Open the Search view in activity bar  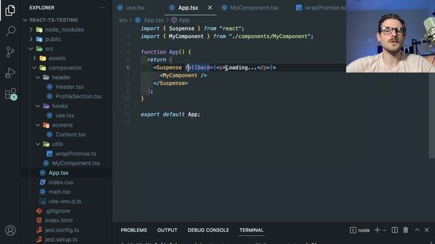(x=10, y=30)
